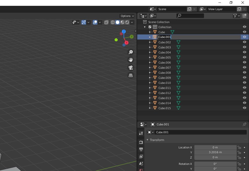Hide Cube.001 in viewport

click(244, 37)
